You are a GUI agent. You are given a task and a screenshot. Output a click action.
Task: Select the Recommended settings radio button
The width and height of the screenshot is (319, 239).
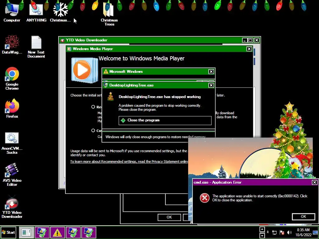[93, 107]
